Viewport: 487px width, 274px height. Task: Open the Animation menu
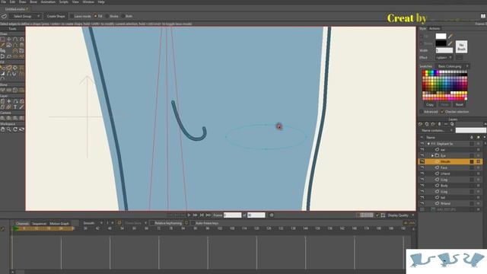48,2
